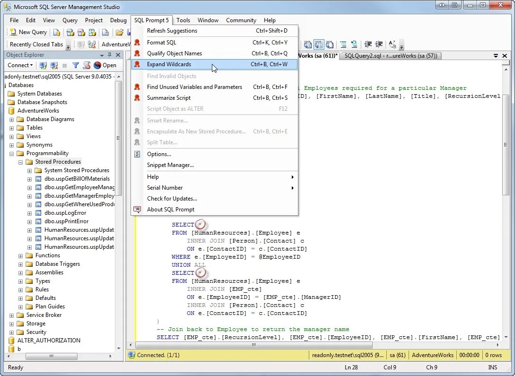515x376 pixels.
Task: Toggle the Results to Grid icon
Action: point(319,44)
